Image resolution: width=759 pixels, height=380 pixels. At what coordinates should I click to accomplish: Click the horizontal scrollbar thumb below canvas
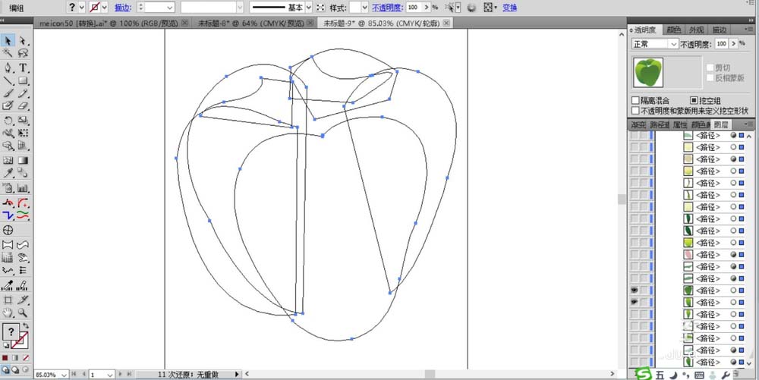point(430,374)
